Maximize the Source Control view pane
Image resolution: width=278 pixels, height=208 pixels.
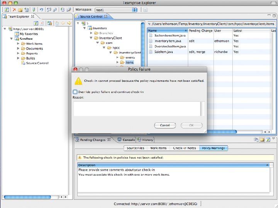[274, 16]
